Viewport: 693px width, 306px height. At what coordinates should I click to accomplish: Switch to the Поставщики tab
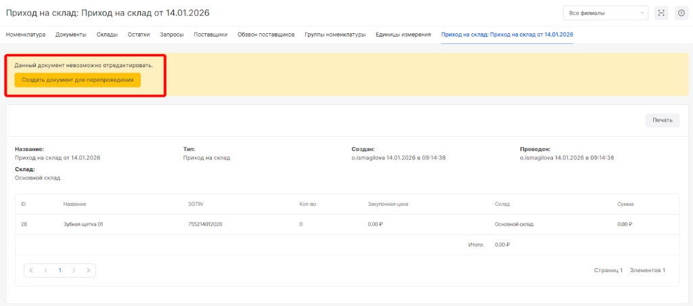(x=210, y=34)
